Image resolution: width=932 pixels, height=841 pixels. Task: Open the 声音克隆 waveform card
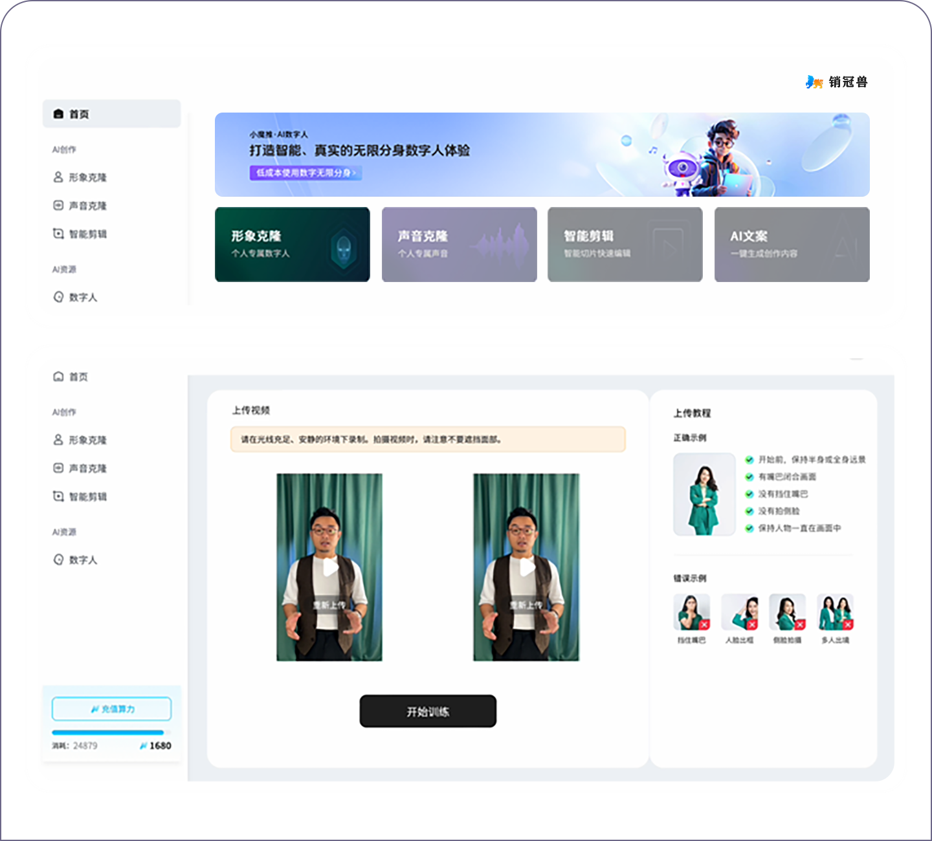pyautogui.click(x=459, y=245)
